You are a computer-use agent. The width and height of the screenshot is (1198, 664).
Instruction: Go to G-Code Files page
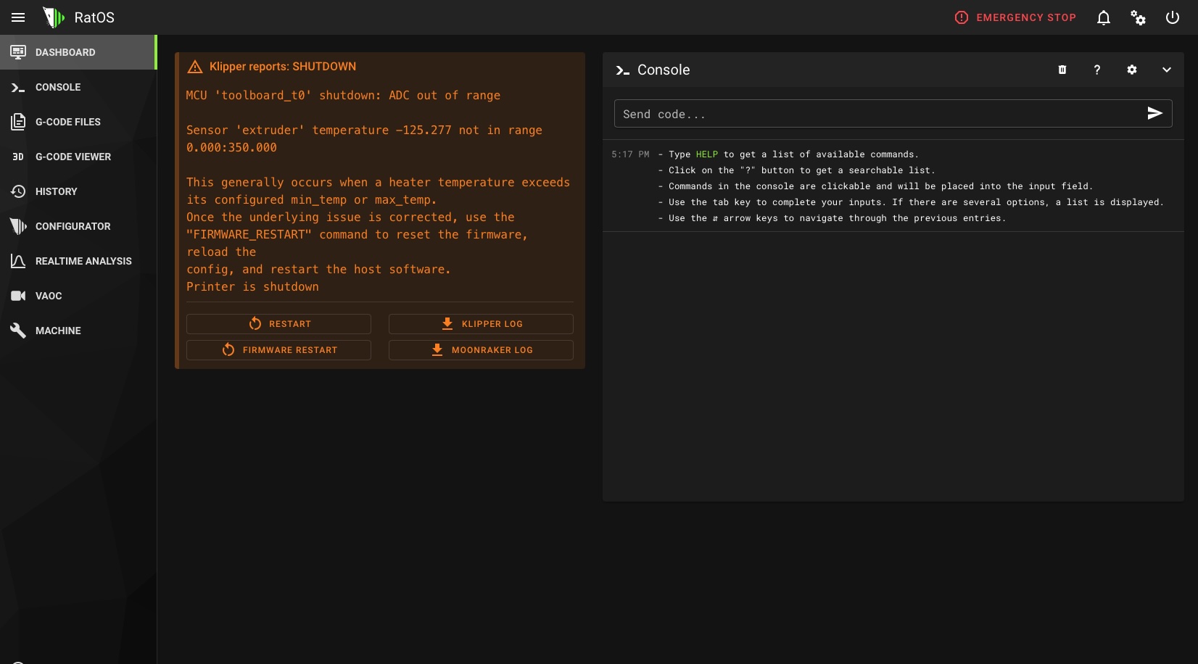(68, 122)
